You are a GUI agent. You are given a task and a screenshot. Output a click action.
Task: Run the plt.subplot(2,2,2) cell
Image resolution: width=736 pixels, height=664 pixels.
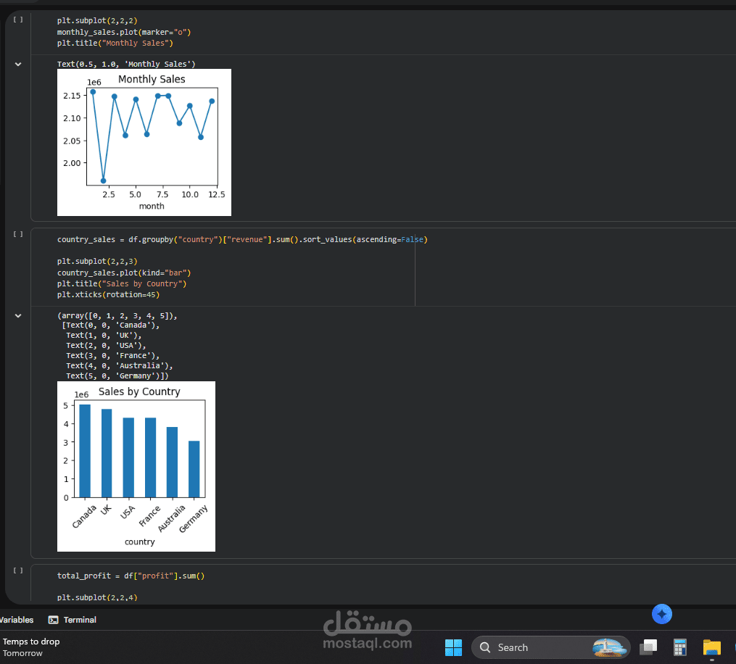pyautogui.click(x=18, y=20)
